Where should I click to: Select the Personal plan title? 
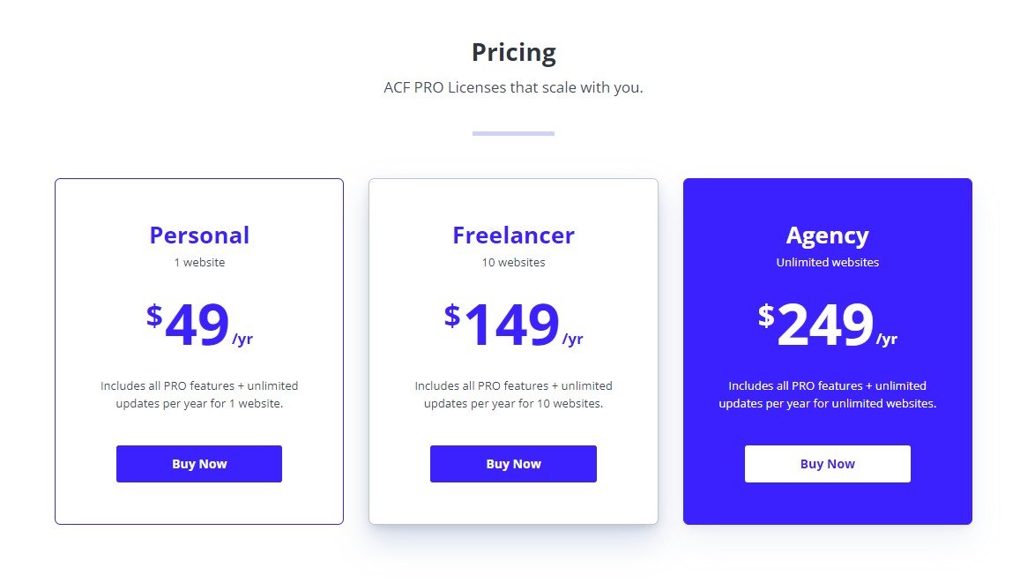pos(199,235)
